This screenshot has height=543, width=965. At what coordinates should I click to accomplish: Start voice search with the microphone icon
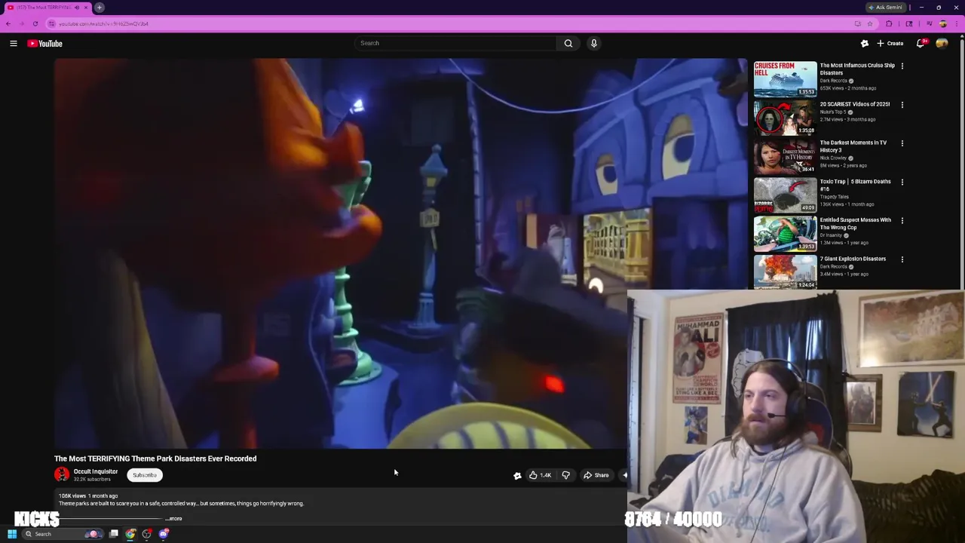point(594,43)
